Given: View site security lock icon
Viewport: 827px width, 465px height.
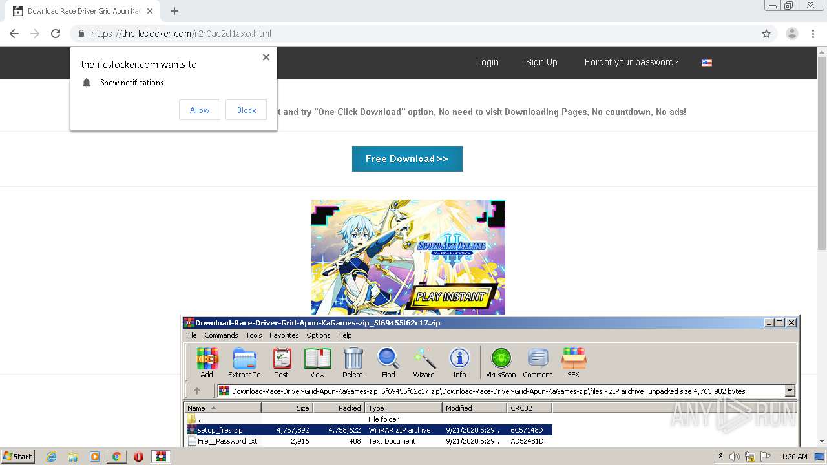Looking at the screenshot, I should click(x=81, y=34).
